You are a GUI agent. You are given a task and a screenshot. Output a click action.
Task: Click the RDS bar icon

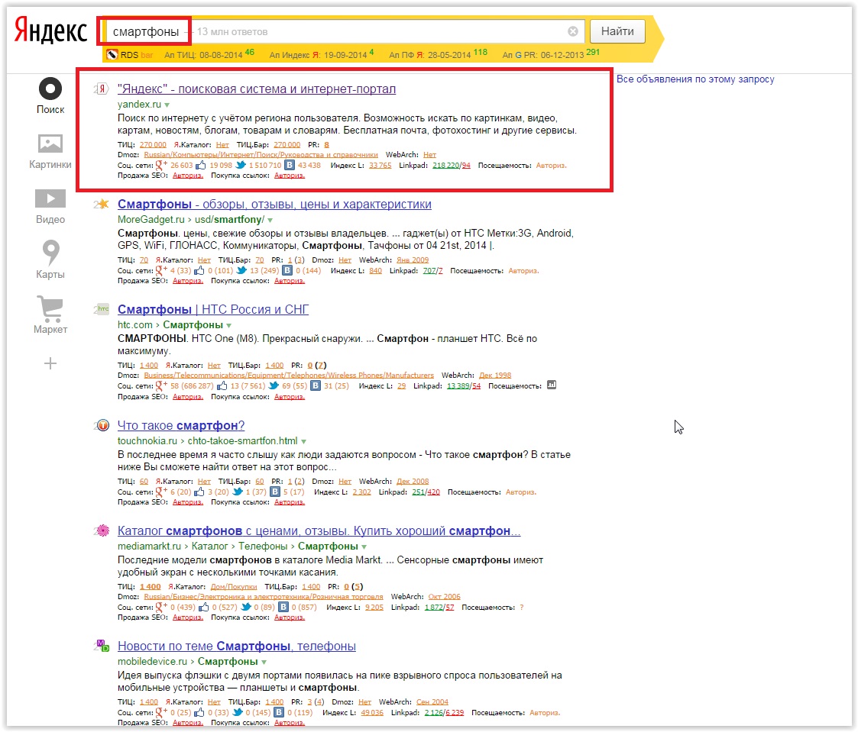[112, 55]
